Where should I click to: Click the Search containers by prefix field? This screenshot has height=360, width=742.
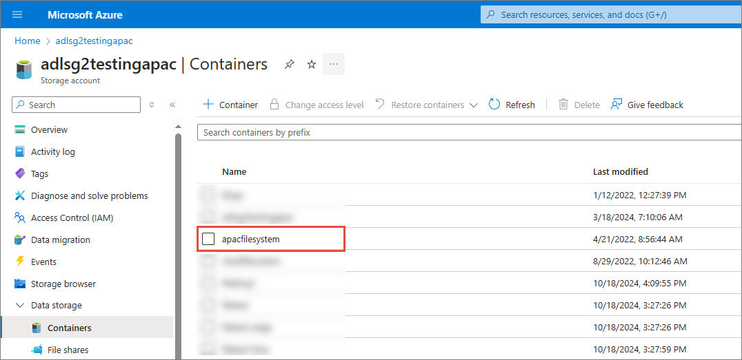pyautogui.click(x=469, y=132)
